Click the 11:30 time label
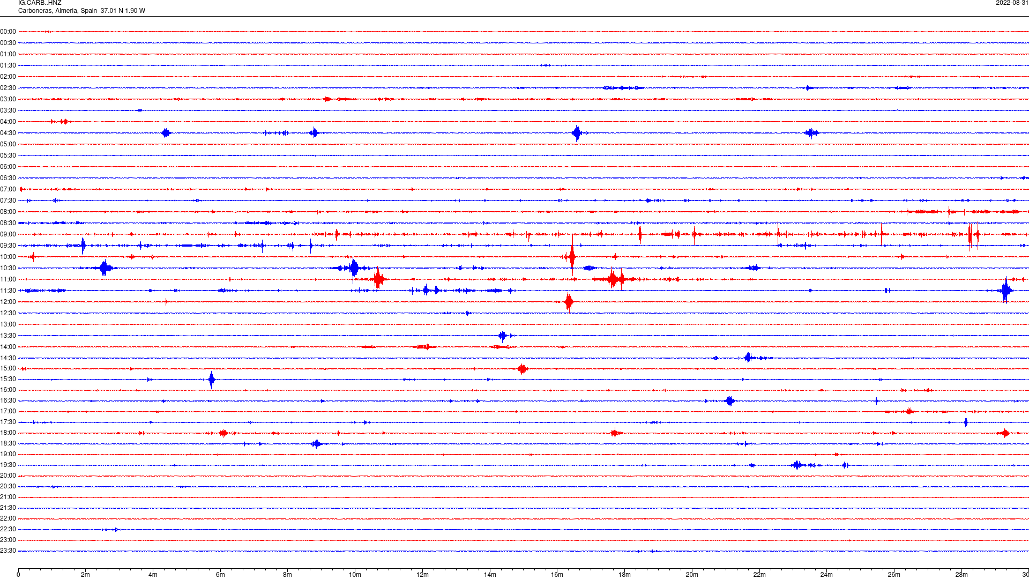 [8, 291]
